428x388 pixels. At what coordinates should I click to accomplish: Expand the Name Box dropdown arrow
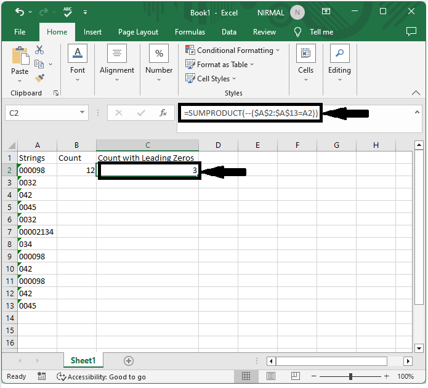[82, 112]
